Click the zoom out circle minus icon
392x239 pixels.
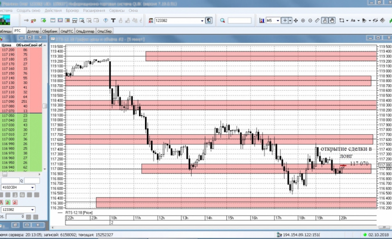point(310,21)
